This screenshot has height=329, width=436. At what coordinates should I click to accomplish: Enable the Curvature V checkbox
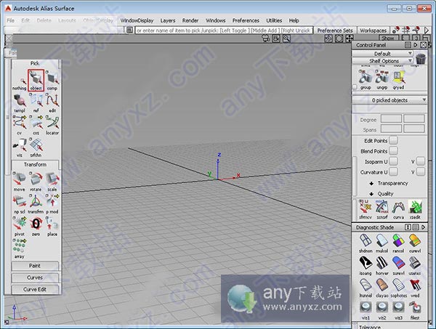(421, 171)
